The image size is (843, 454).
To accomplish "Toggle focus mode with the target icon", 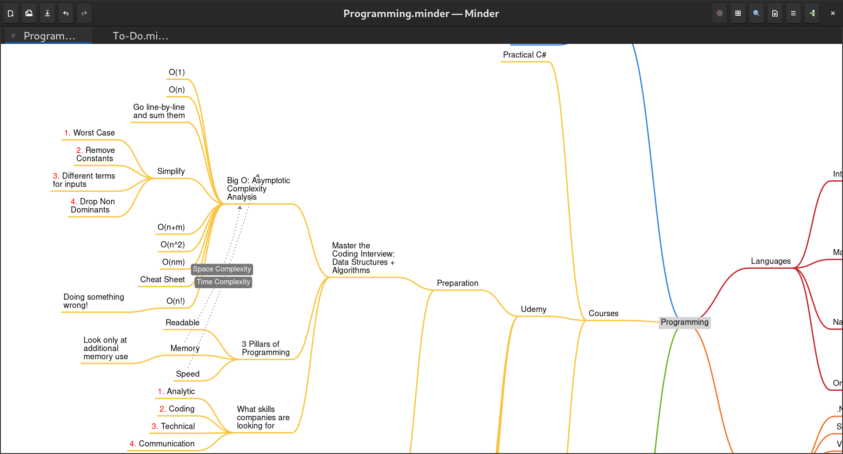I will (x=719, y=13).
